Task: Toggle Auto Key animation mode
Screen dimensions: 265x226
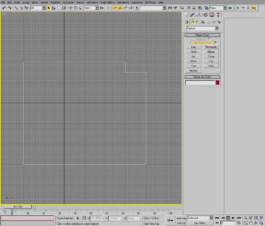Action: (182, 218)
